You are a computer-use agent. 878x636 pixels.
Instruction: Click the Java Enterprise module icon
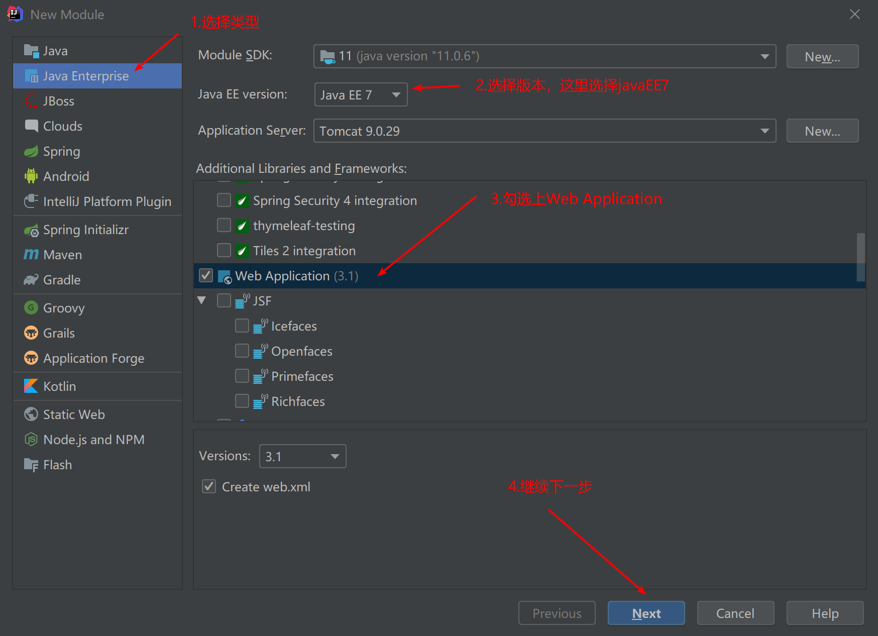31,76
